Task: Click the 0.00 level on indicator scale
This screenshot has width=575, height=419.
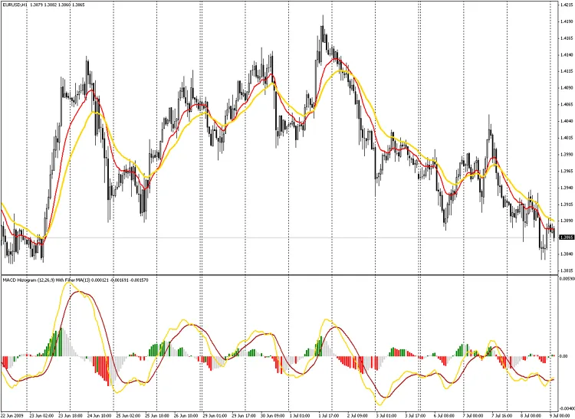Action: (x=564, y=356)
